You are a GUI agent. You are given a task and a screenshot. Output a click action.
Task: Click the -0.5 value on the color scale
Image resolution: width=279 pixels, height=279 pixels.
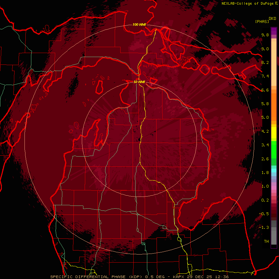click(x=264, y=214)
